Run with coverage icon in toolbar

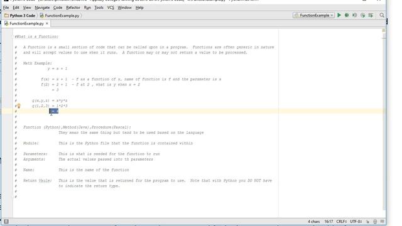pyautogui.click(x=355, y=15)
